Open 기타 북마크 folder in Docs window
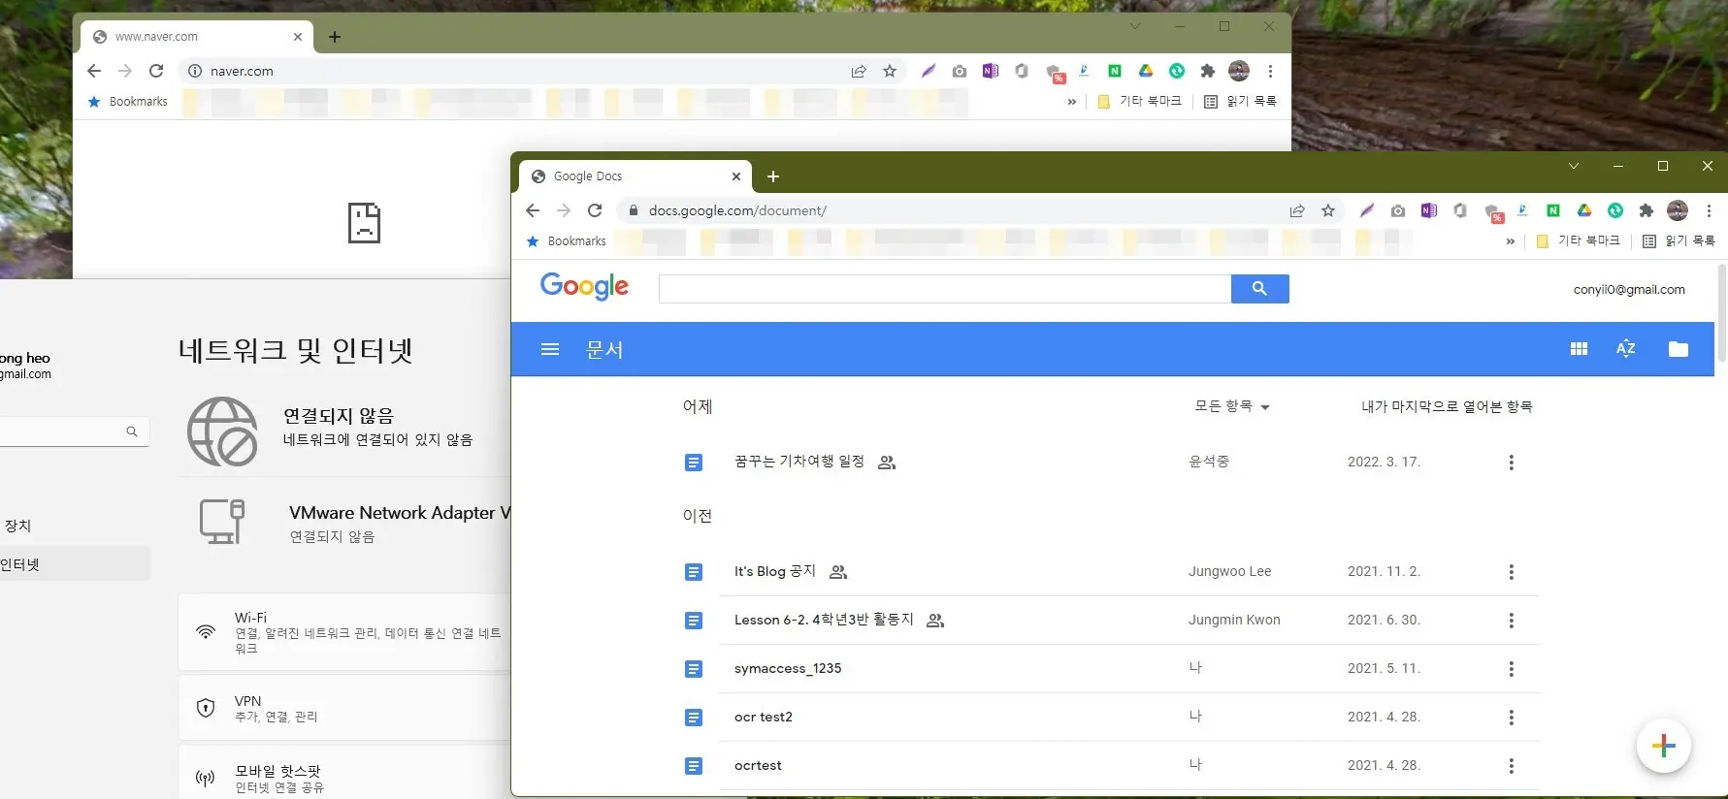Viewport: 1728px width, 799px height. pyautogui.click(x=1579, y=240)
